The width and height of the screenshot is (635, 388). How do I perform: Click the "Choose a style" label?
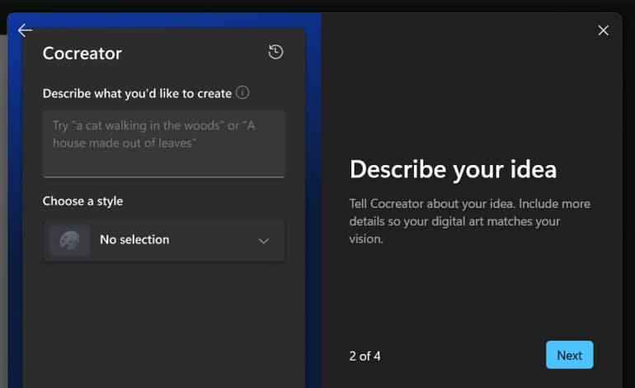(x=82, y=201)
